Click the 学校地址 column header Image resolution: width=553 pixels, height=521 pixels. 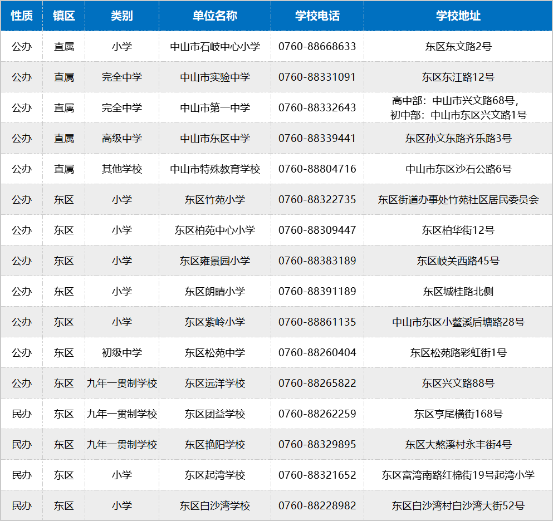click(x=458, y=16)
